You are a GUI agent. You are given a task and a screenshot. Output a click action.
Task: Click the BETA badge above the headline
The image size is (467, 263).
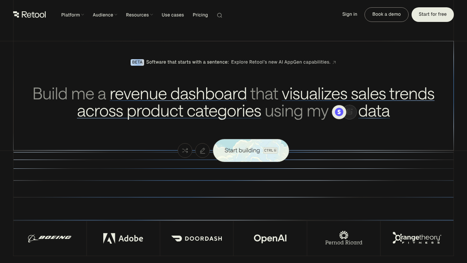click(137, 62)
